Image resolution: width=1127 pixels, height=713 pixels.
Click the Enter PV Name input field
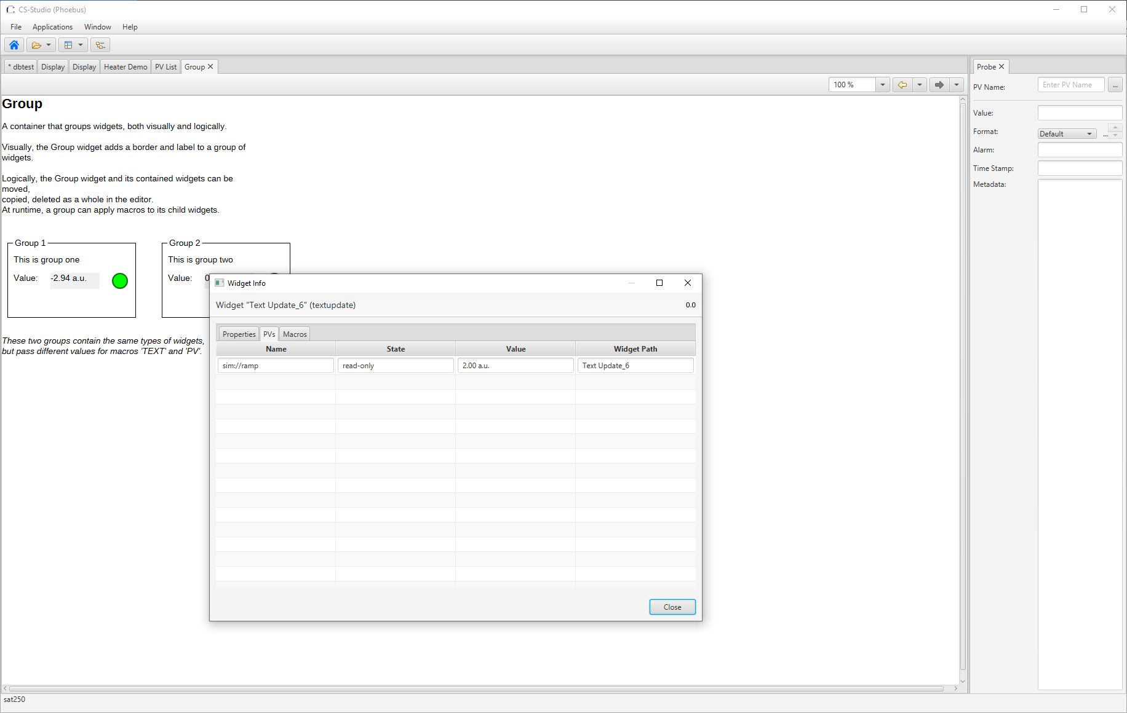(1071, 84)
